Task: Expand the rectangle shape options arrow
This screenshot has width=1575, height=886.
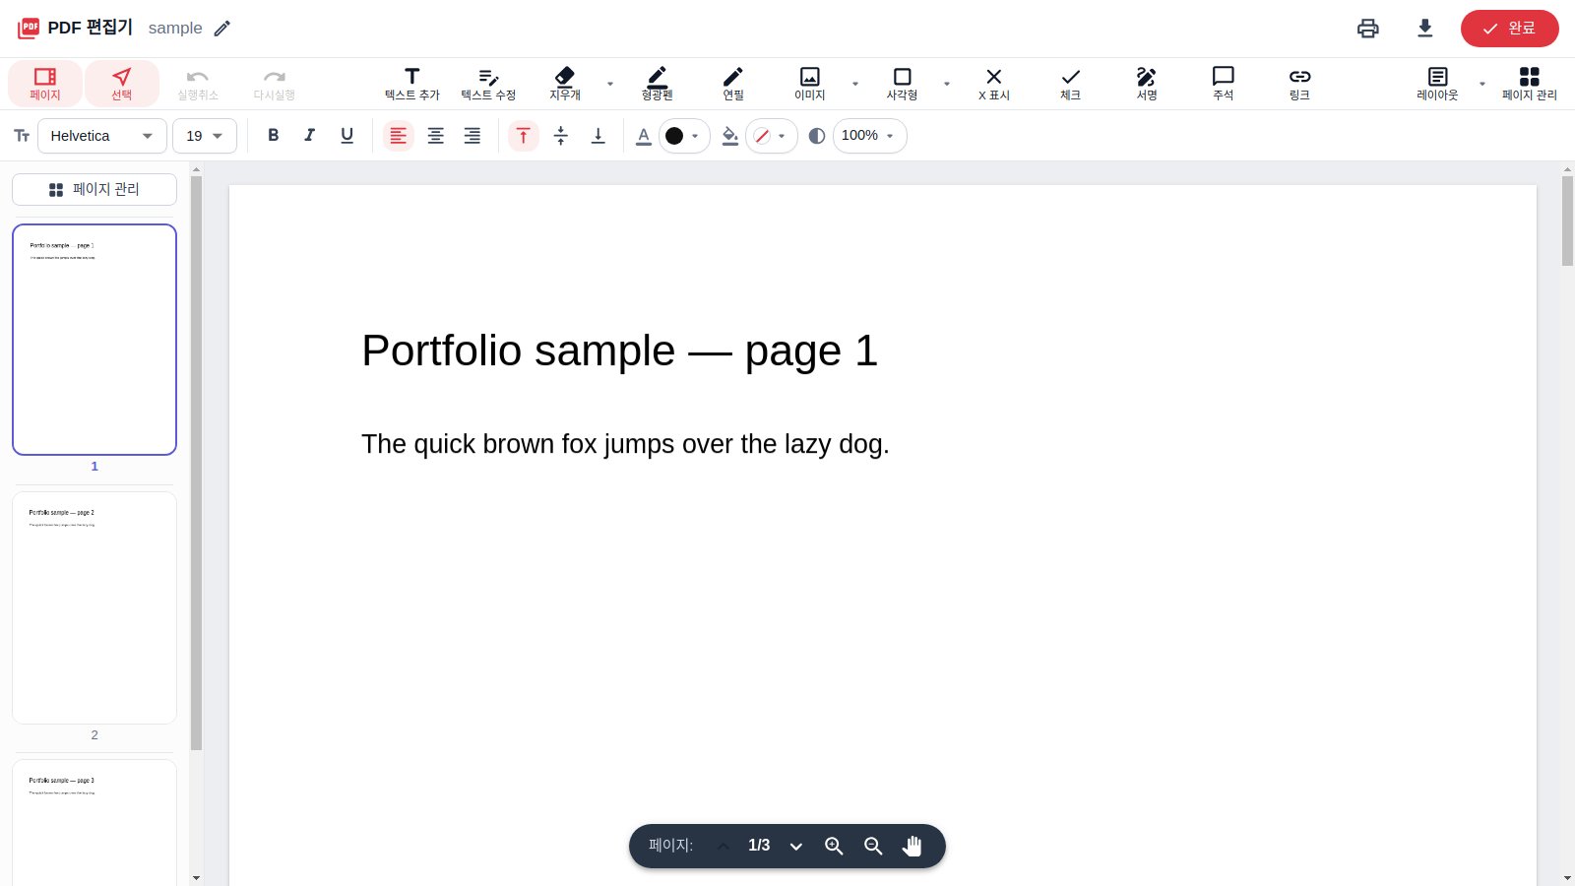Action: [947, 84]
